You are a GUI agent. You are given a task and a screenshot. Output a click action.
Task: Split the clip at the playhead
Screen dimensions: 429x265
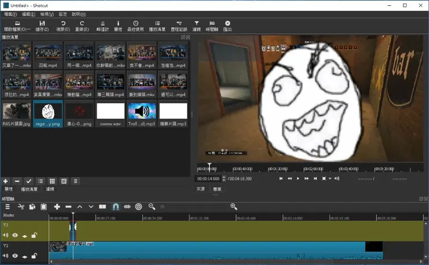coord(103,207)
